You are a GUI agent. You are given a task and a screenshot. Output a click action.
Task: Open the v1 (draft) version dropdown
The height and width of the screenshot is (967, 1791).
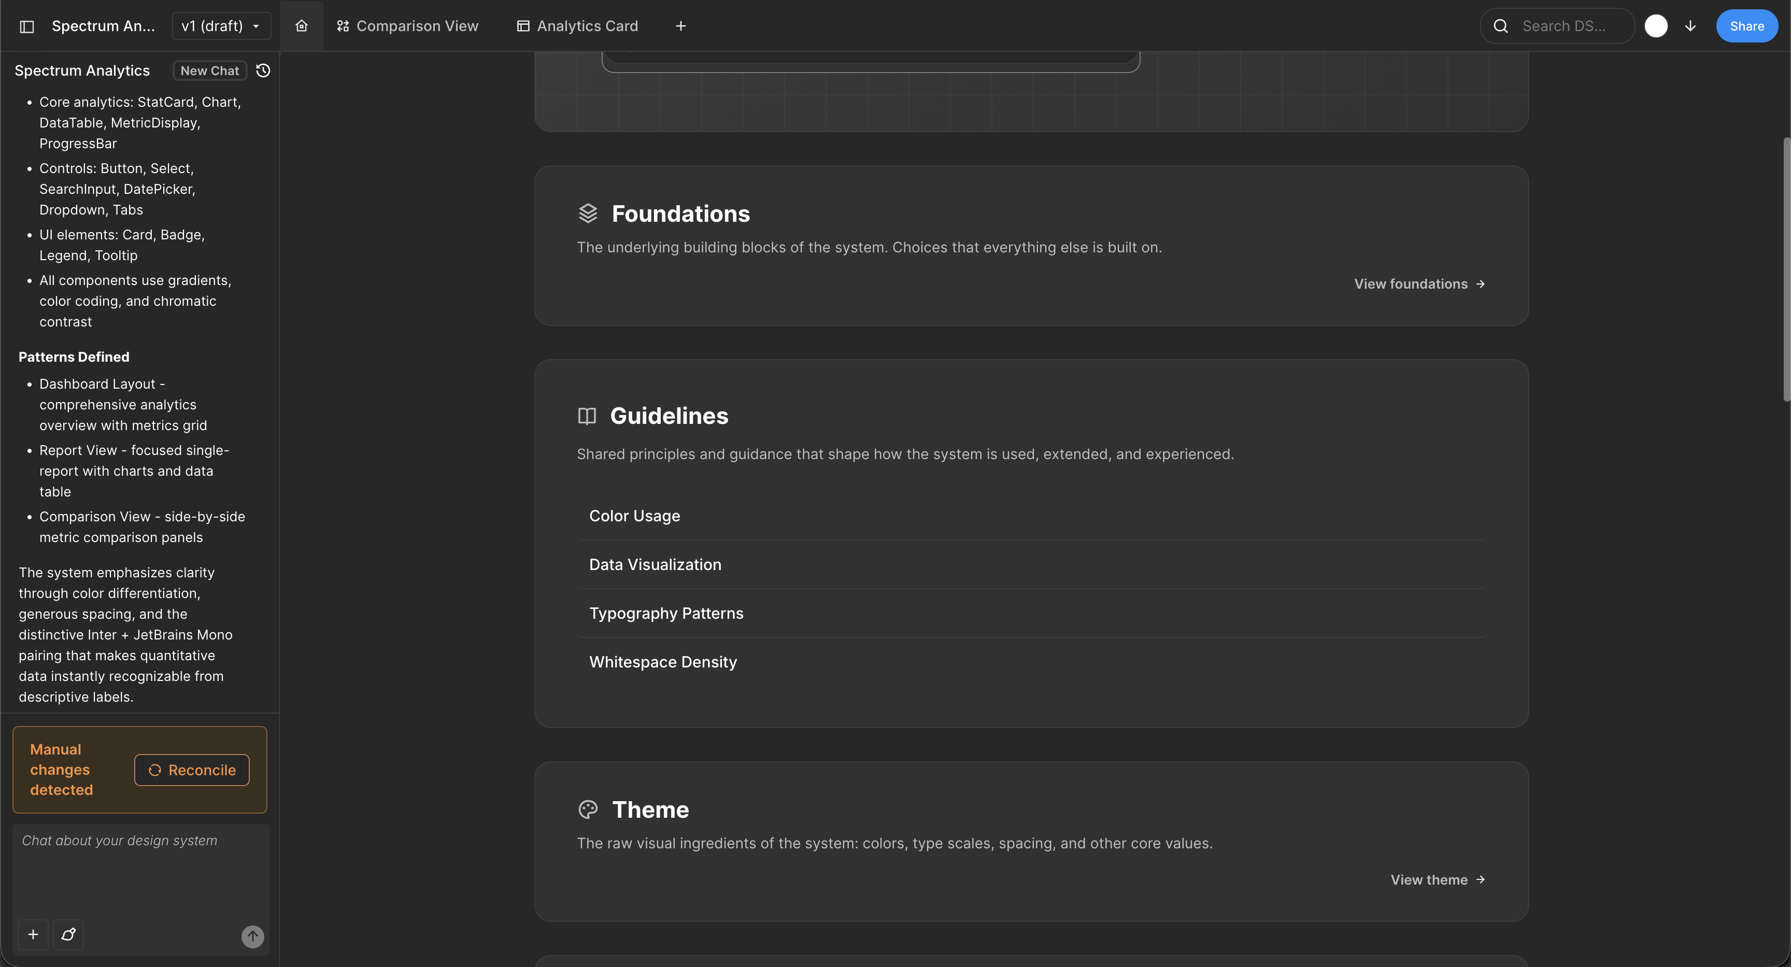221,26
